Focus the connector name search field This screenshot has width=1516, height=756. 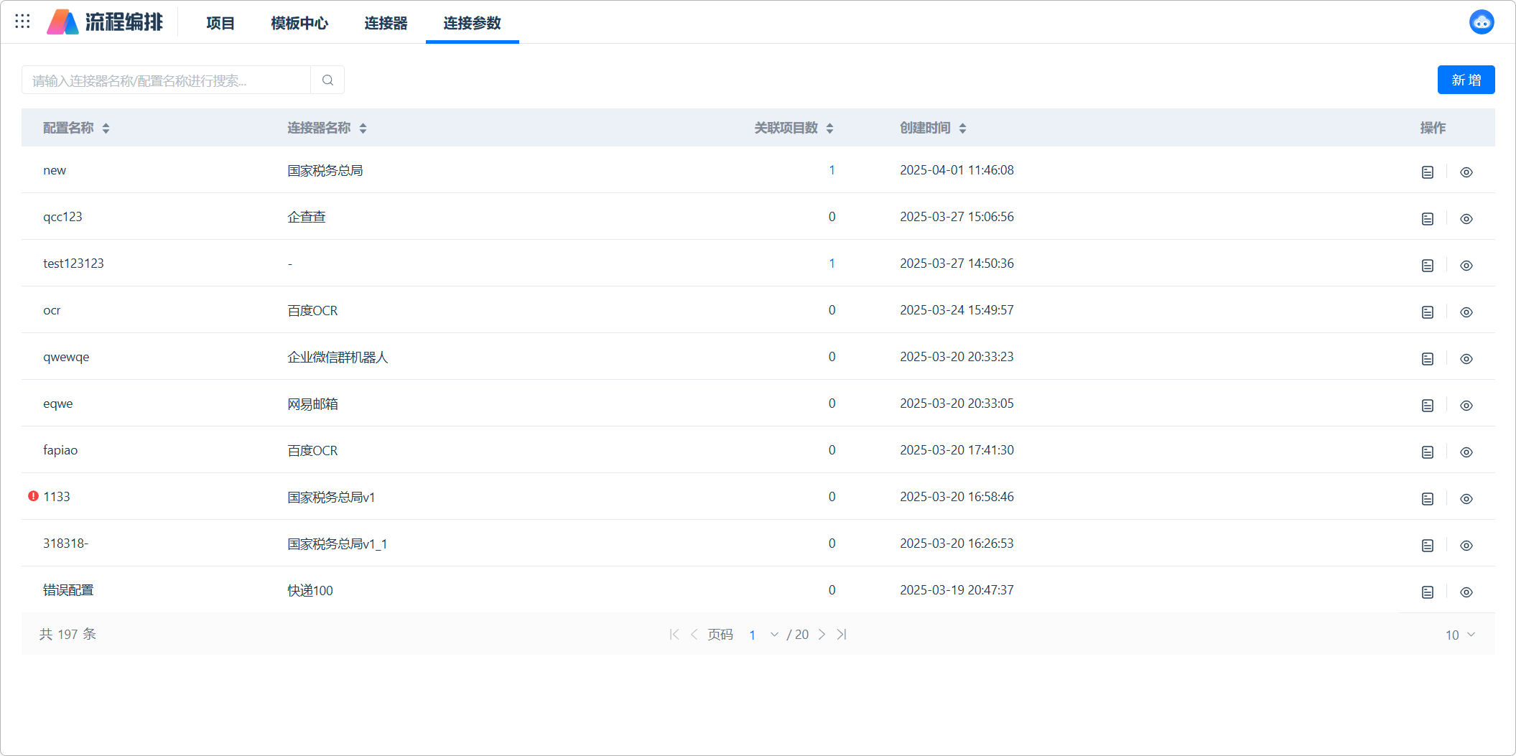point(167,80)
